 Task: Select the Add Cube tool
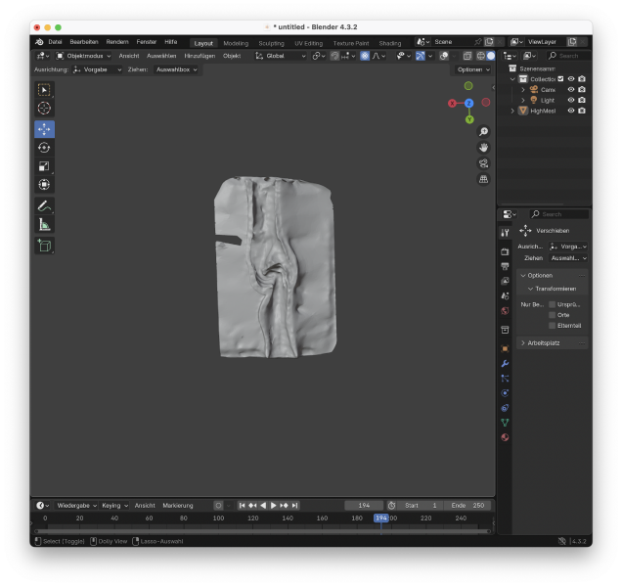pos(44,246)
